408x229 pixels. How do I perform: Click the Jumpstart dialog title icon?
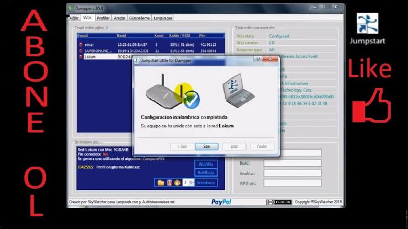pyautogui.click(x=136, y=61)
